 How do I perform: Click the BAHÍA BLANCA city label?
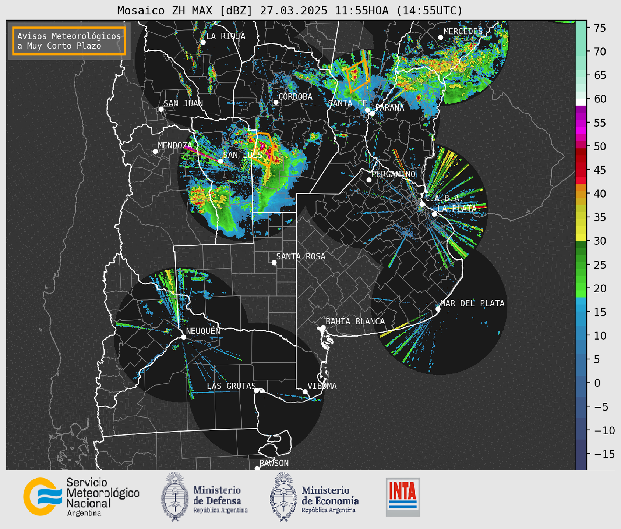[355, 322]
